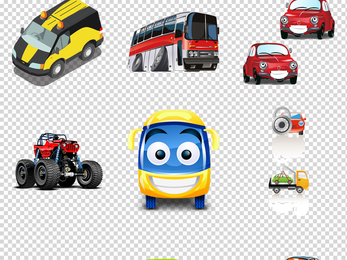The height and width of the screenshot is (260, 347).
Task: Click the cartoon bus's yellow roof
Action: [174, 117]
